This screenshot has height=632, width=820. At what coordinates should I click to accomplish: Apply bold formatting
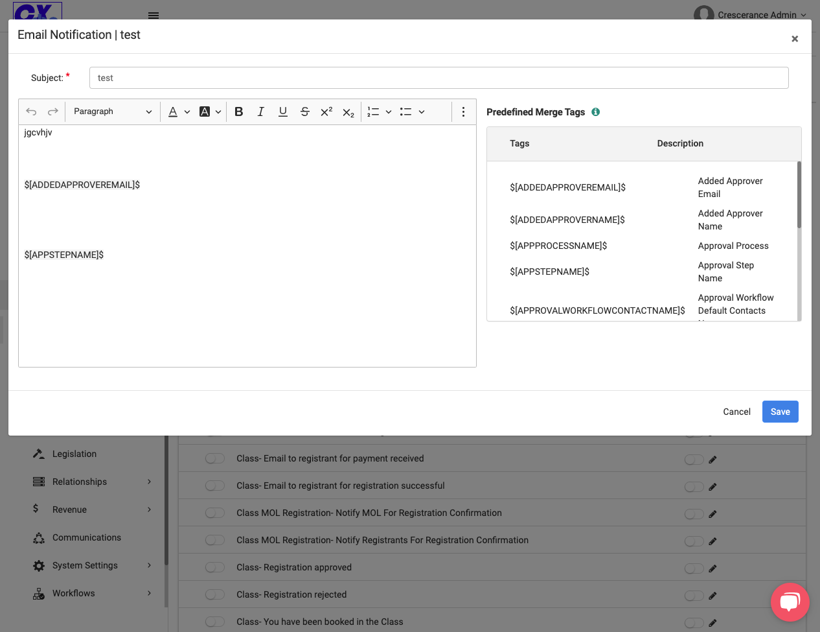click(239, 111)
